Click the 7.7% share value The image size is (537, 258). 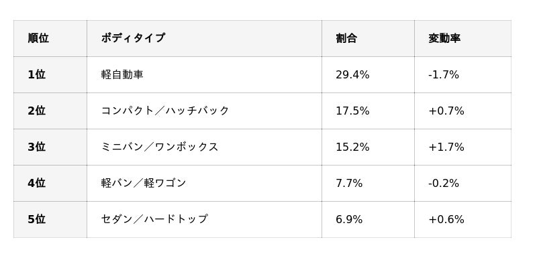349,183
